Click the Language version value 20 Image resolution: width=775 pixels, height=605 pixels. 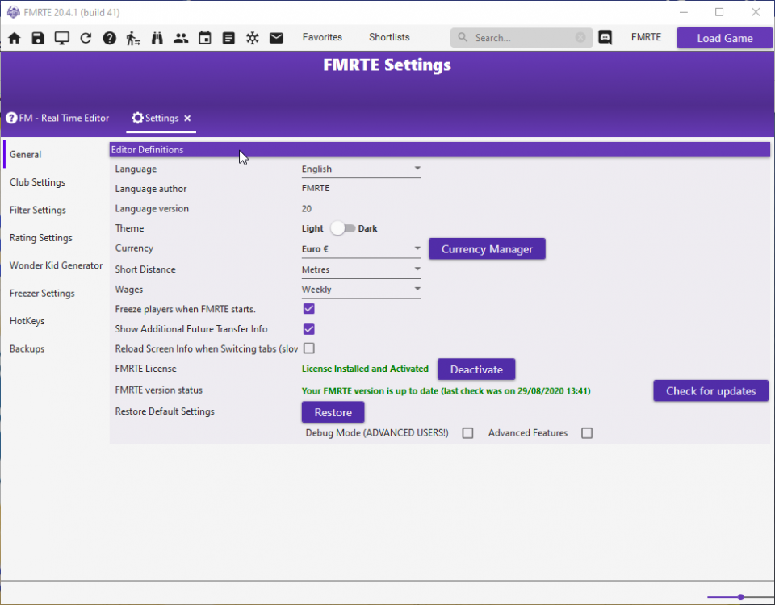coord(307,208)
